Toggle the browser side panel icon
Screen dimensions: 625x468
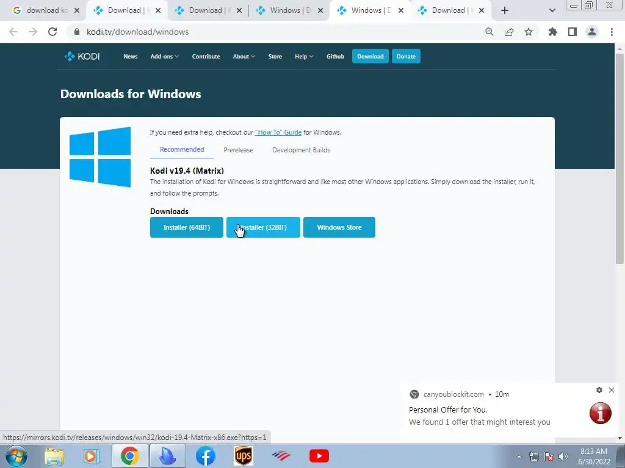[573, 32]
